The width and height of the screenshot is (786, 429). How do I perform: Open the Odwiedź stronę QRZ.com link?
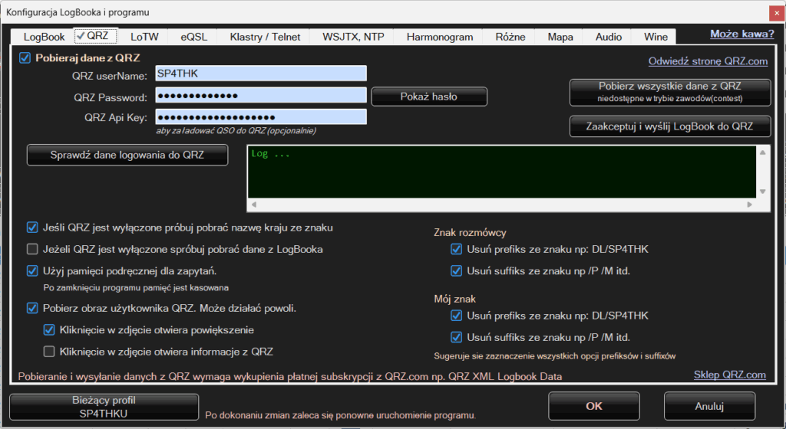[x=708, y=61]
